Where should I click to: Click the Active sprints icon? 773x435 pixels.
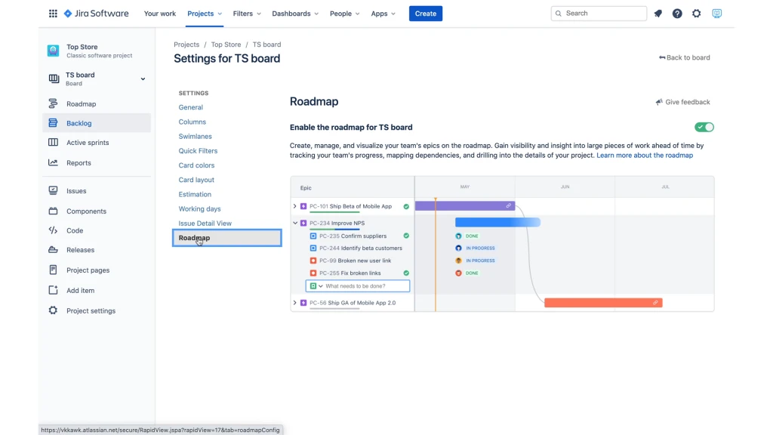[53, 142]
